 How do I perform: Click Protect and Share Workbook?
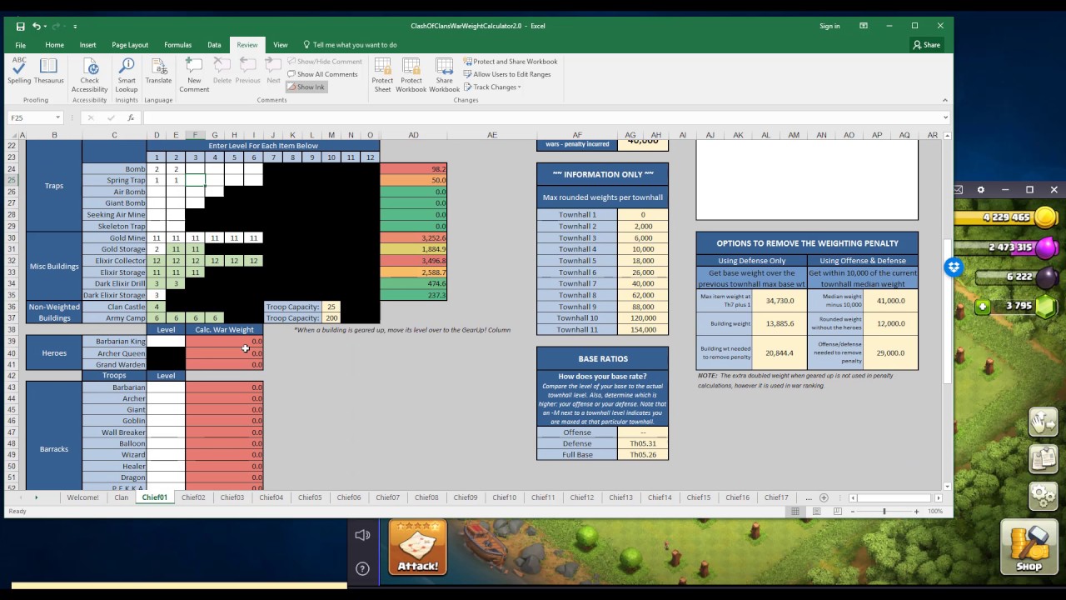[x=511, y=62]
